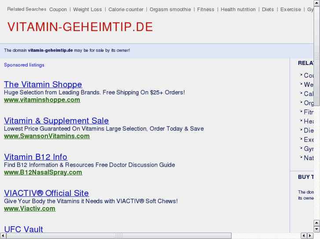Click the horizontal scrollbar thumb
The image size is (320, 239).
[119, 236]
